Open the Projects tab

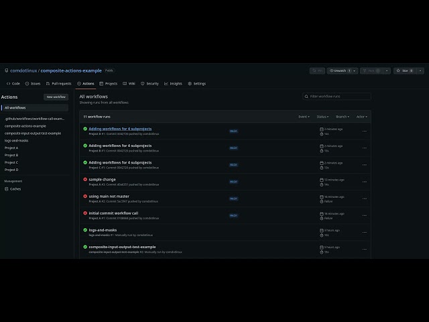109,83
